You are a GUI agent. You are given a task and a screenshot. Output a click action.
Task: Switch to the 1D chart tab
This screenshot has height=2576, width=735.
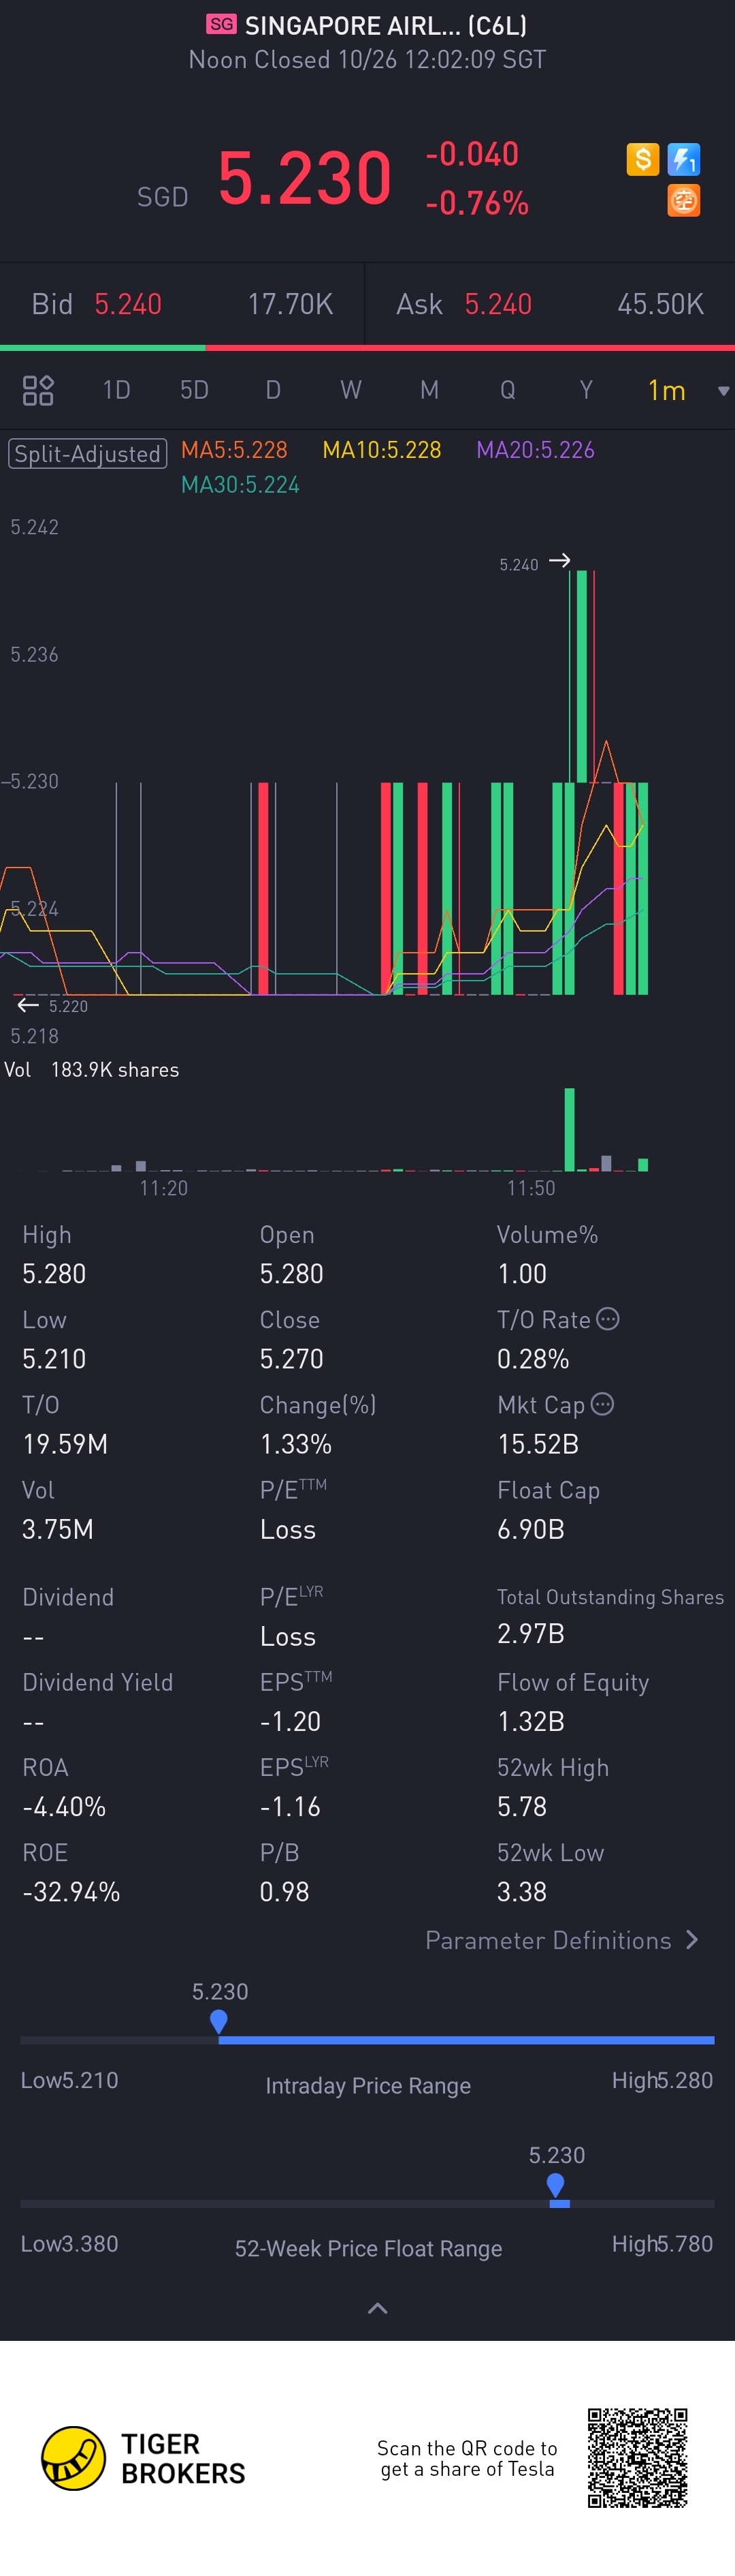tap(117, 390)
